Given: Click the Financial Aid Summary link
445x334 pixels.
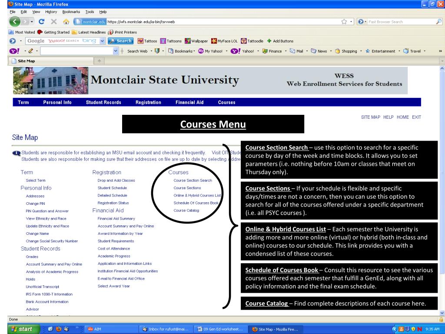Looking at the screenshot, I should (116, 218).
